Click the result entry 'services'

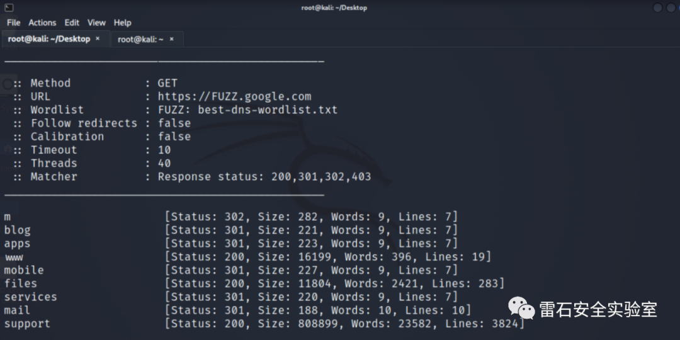(30, 297)
